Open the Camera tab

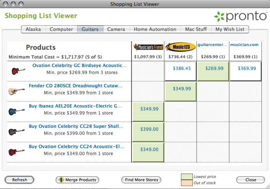[116, 29]
